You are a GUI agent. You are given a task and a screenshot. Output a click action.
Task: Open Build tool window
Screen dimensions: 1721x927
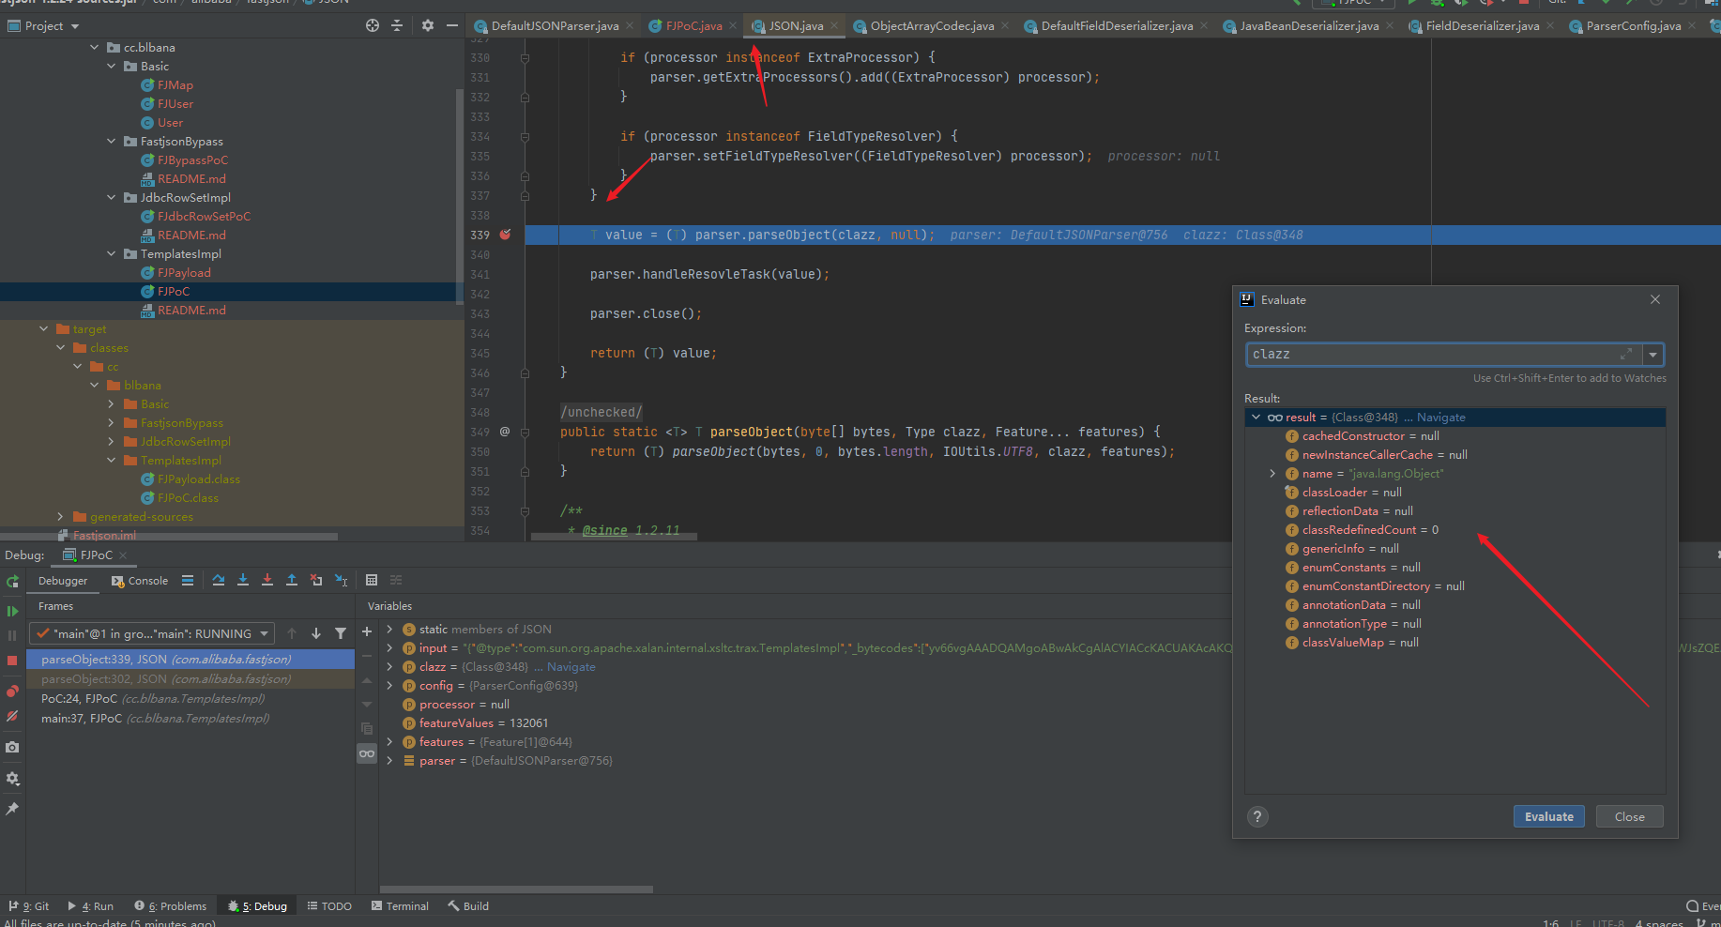coord(468,906)
